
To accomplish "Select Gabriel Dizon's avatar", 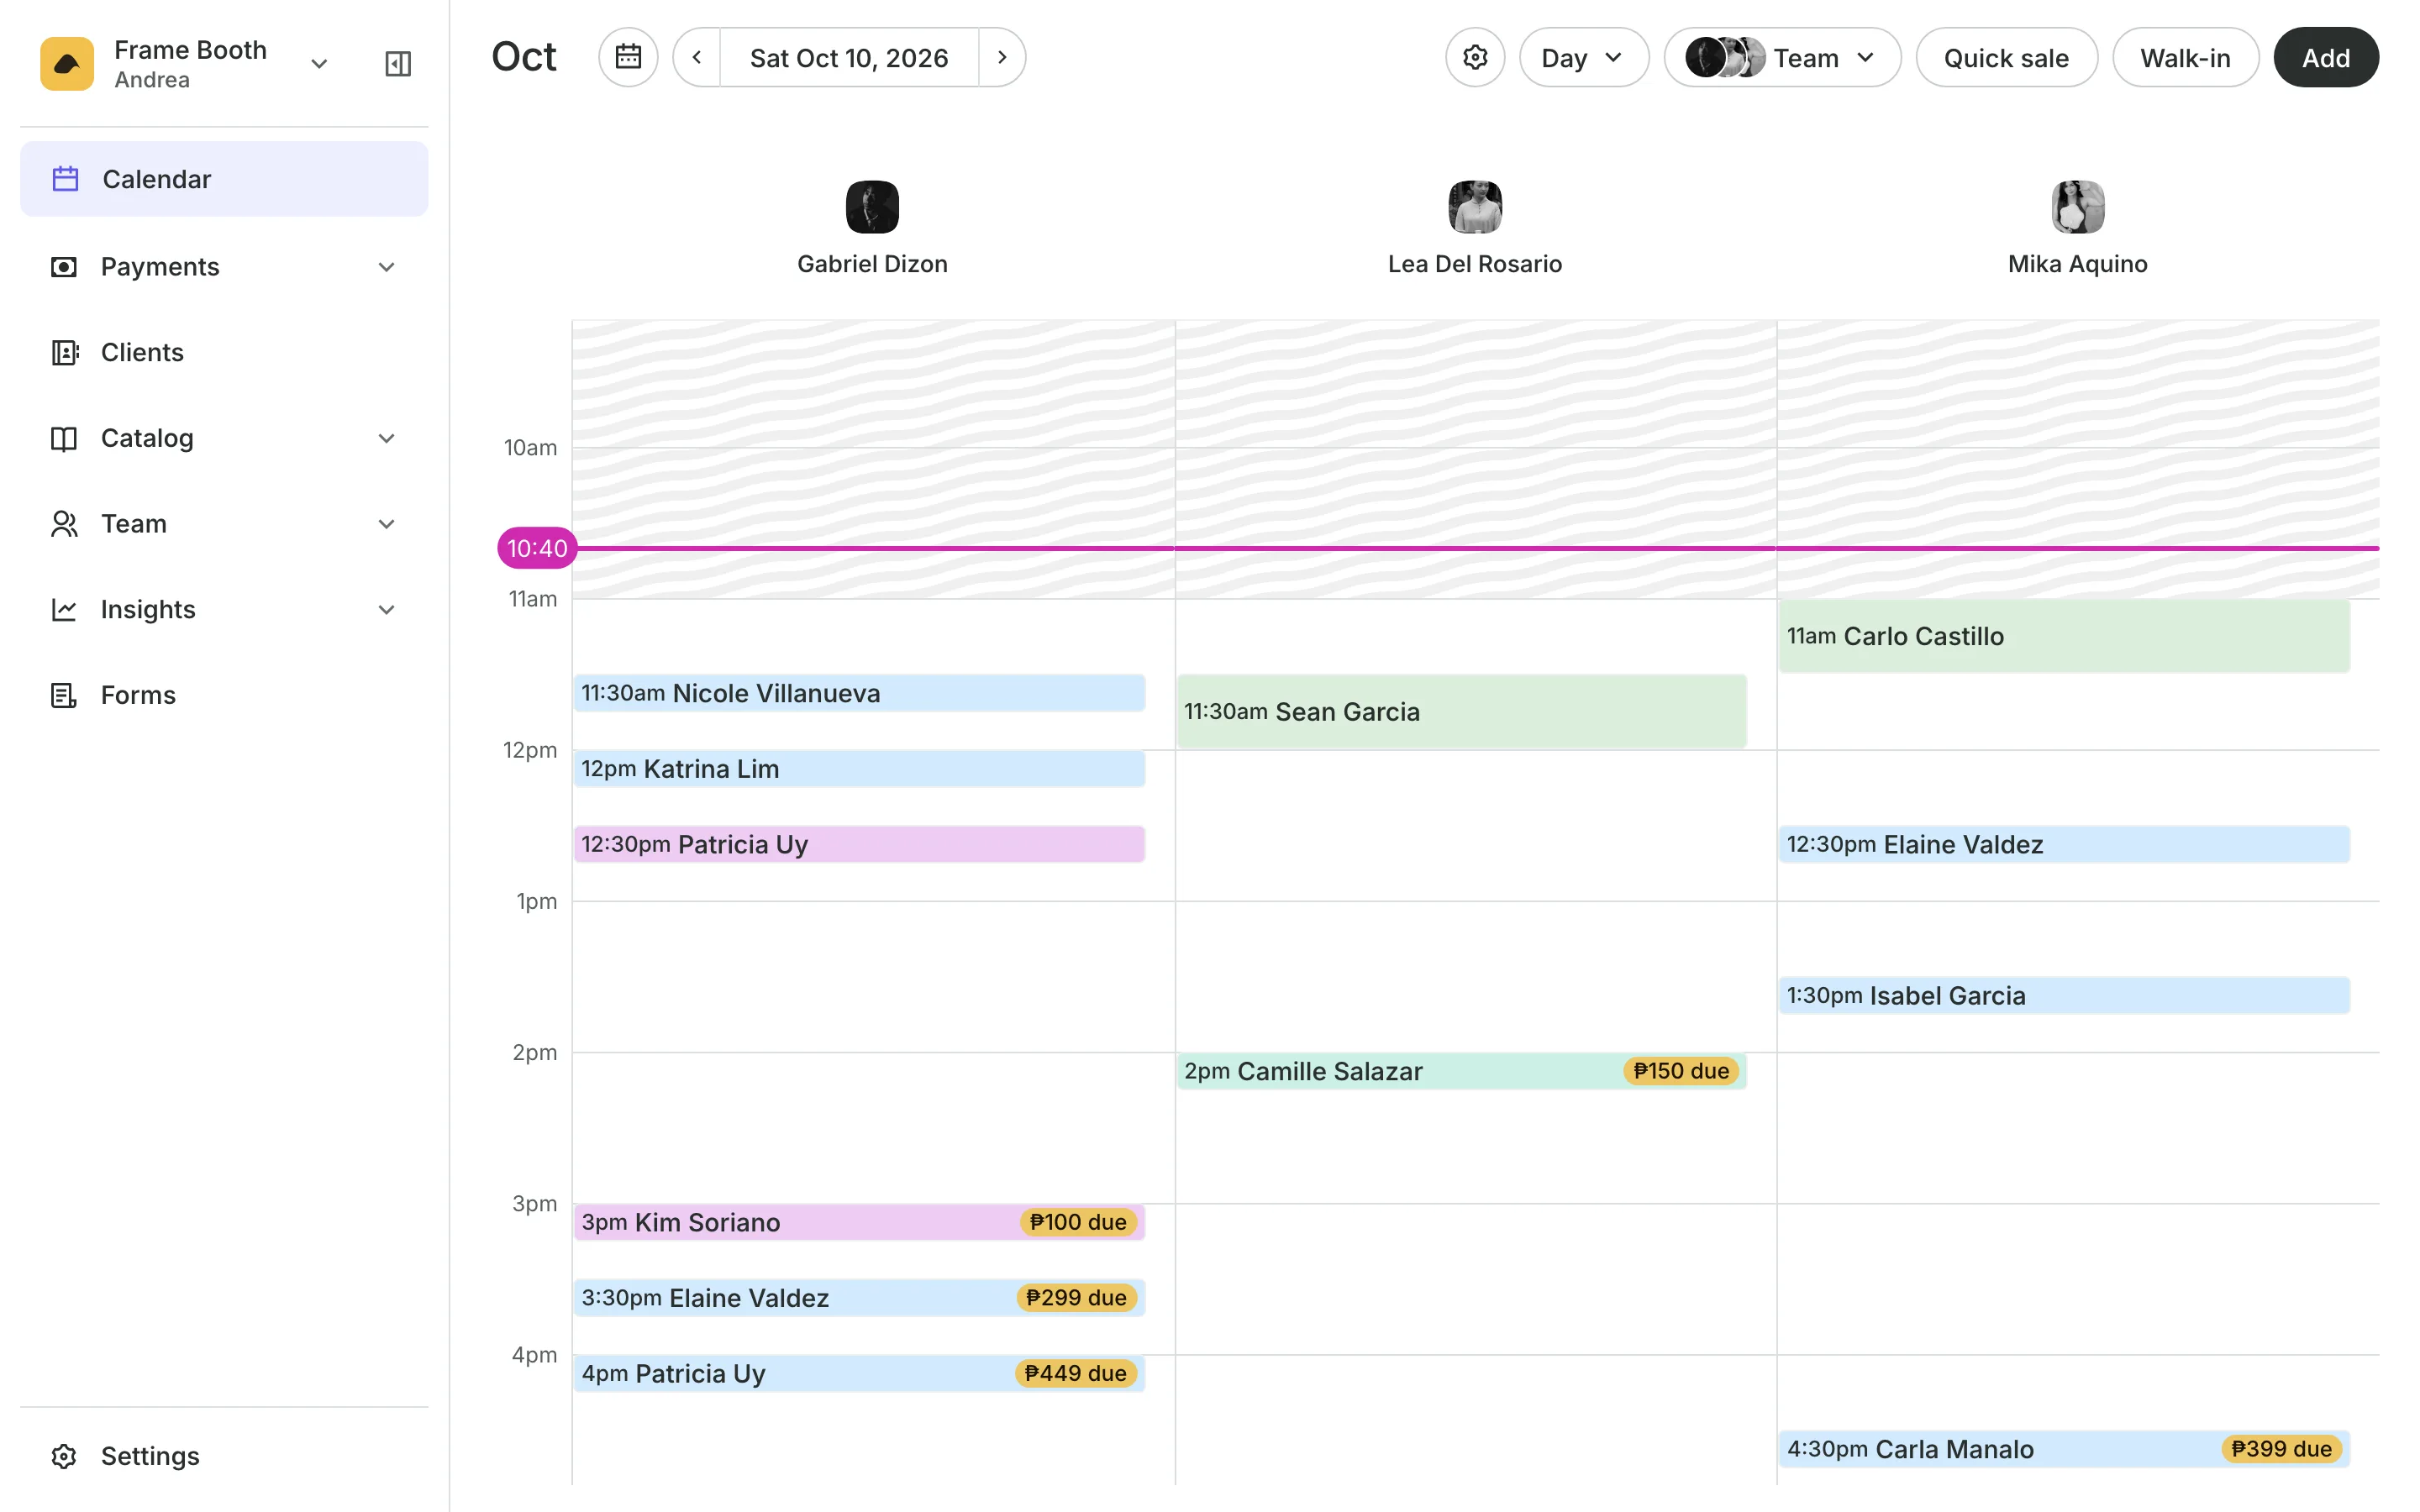I will (x=872, y=207).
